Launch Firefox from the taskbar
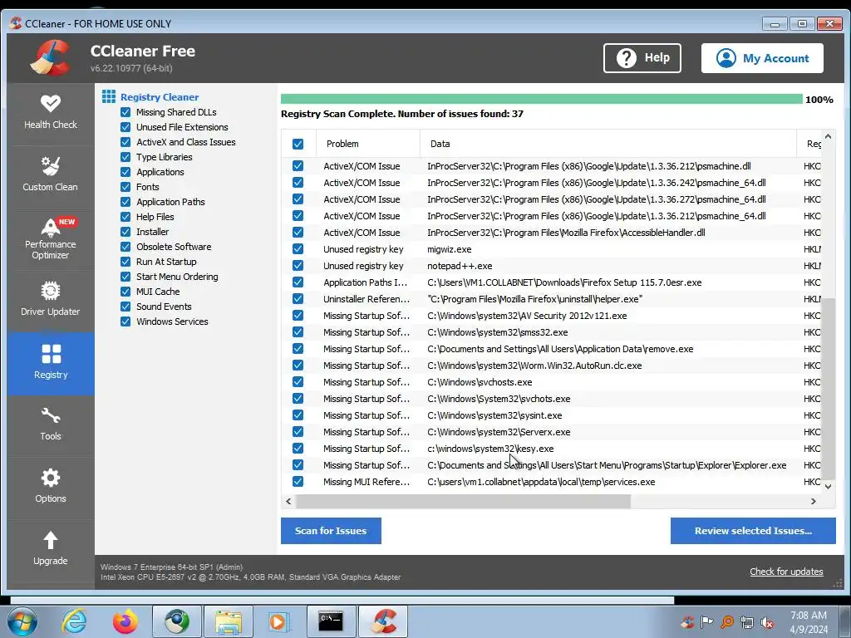Image resolution: width=851 pixels, height=638 pixels. (x=125, y=621)
